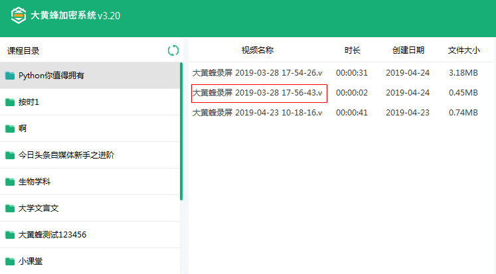Click the green refresh icon beside 课程目录
This screenshot has width=496, height=274.
point(173,50)
